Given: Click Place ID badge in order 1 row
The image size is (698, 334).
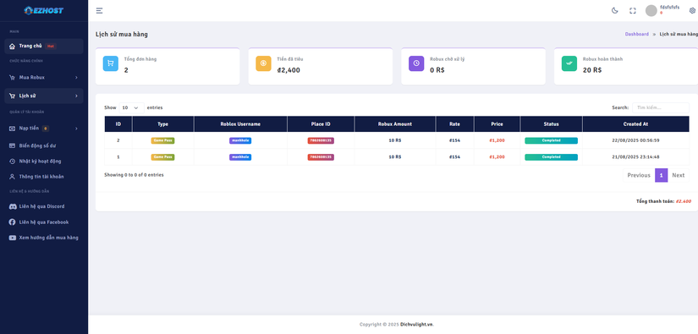Looking at the screenshot, I should (321, 157).
